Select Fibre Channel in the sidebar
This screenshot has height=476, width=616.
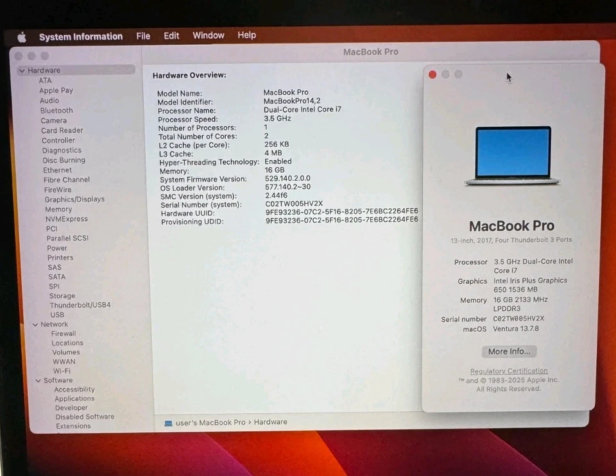coord(67,180)
